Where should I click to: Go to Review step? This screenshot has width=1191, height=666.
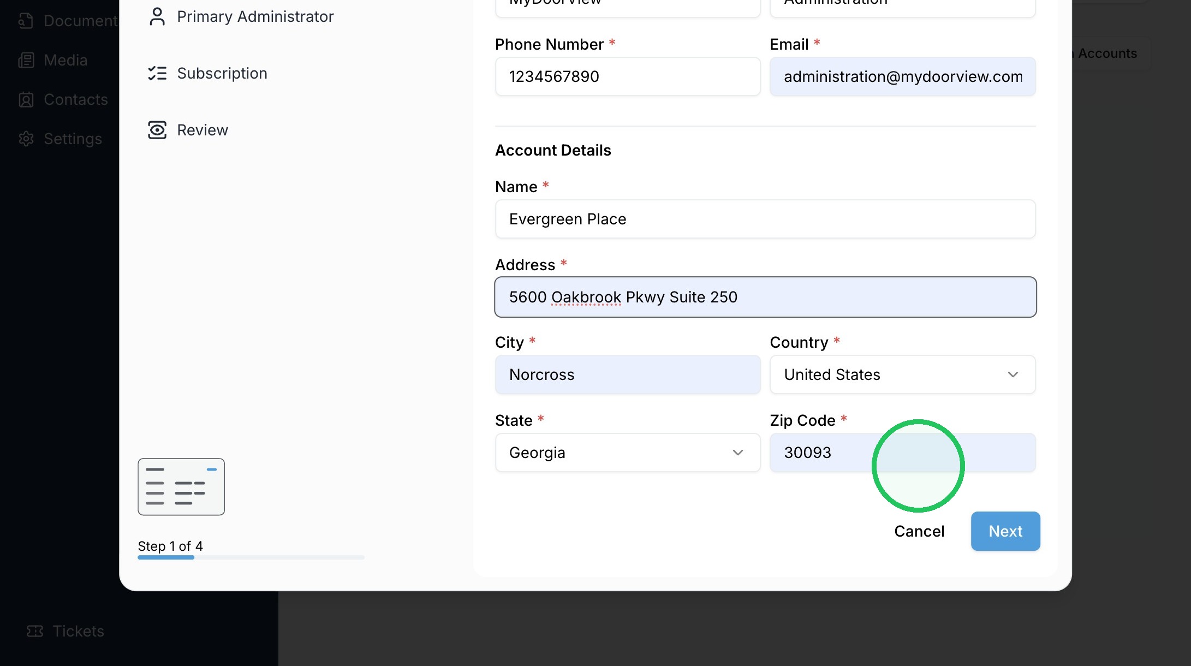click(x=188, y=130)
